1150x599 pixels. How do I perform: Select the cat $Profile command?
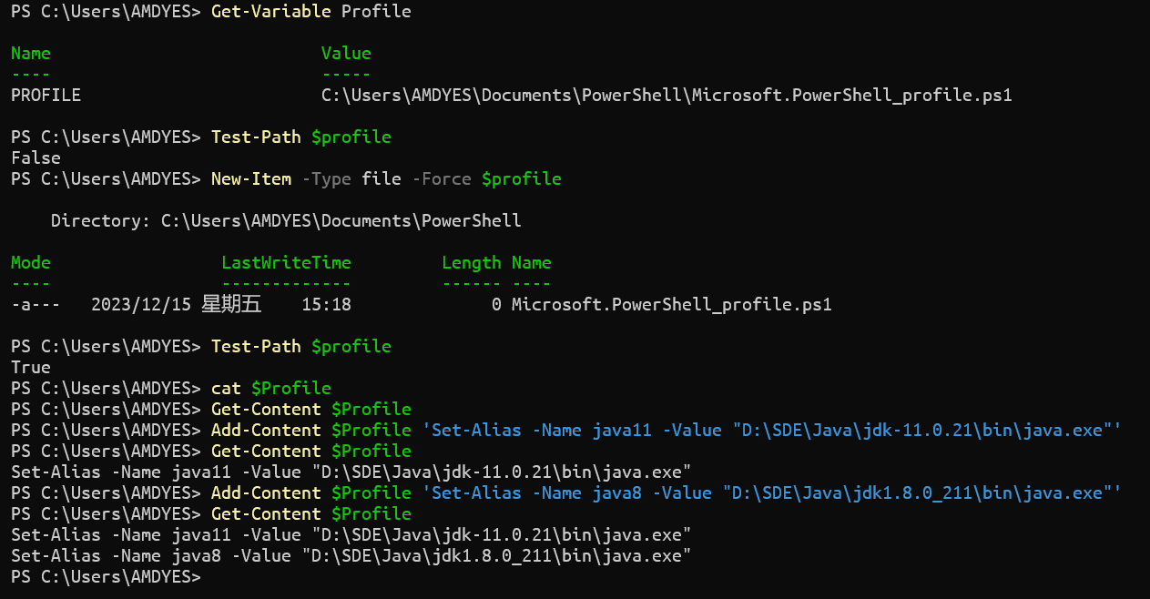(x=271, y=389)
